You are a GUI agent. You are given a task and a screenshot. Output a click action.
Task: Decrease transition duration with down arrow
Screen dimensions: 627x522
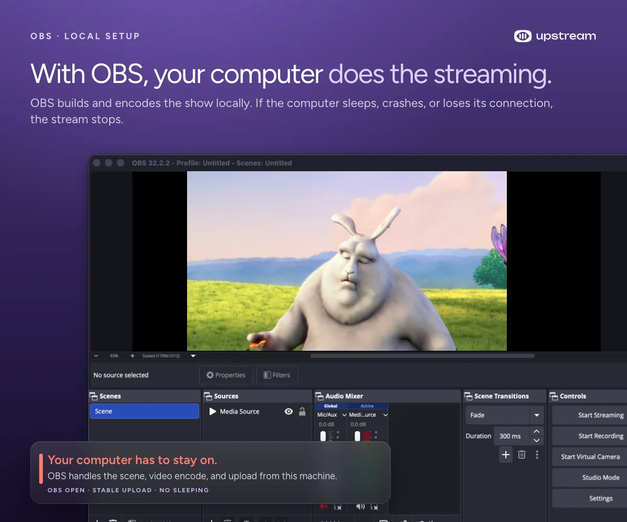537,441
